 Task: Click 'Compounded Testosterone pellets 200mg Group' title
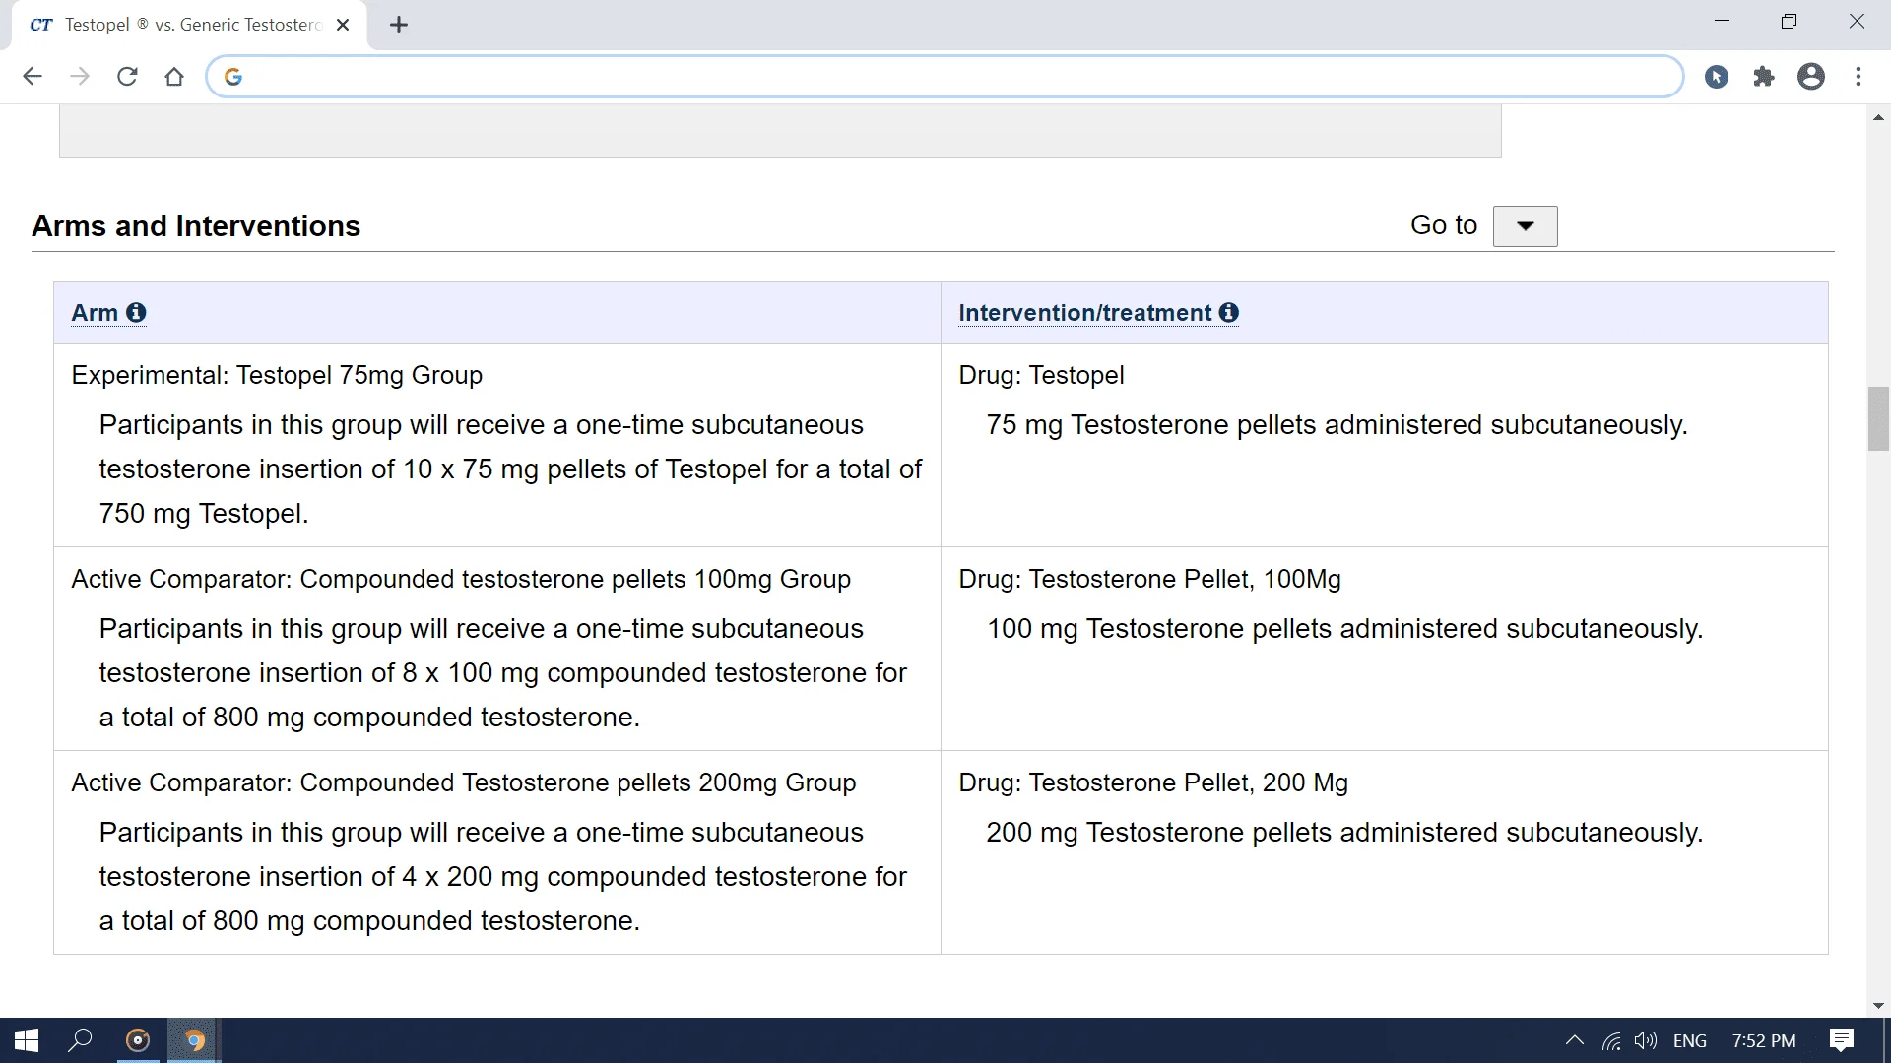point(578,782)
